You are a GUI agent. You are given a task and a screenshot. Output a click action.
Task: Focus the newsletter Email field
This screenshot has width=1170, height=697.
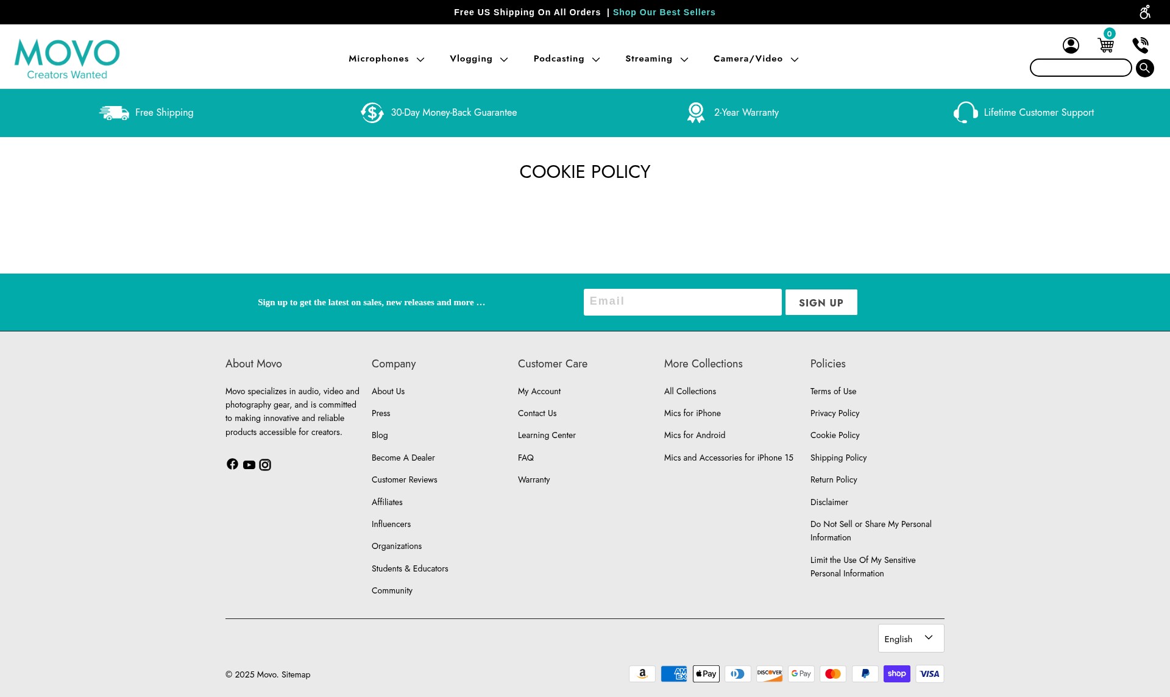(682, 302)
